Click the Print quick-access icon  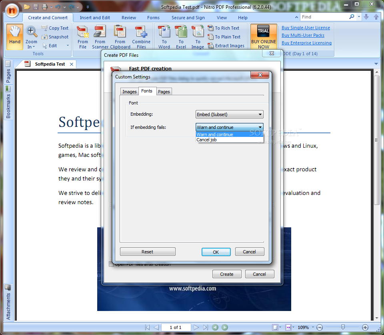pos(45,7)
